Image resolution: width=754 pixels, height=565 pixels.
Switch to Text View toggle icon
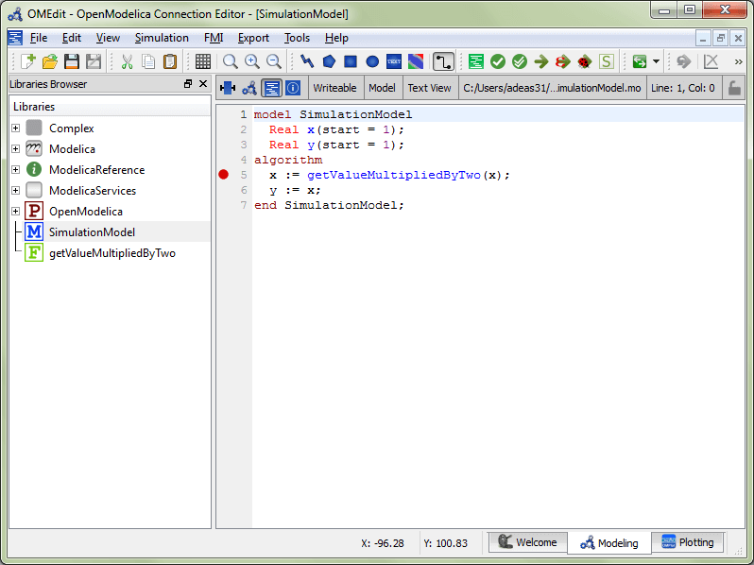coord(271,88)
